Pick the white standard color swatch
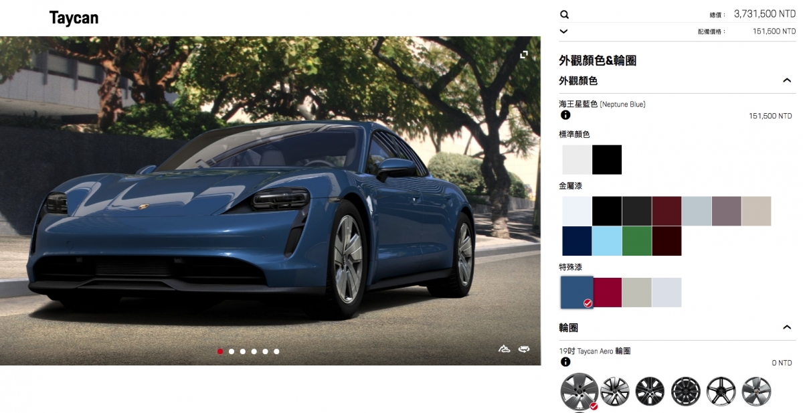The width and height of the screenshot is (803, 413). click(x=577, y=159)
